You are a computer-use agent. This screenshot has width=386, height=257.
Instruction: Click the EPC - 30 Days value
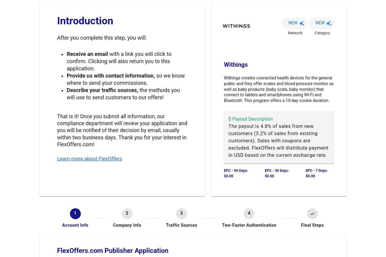point(269,176)
